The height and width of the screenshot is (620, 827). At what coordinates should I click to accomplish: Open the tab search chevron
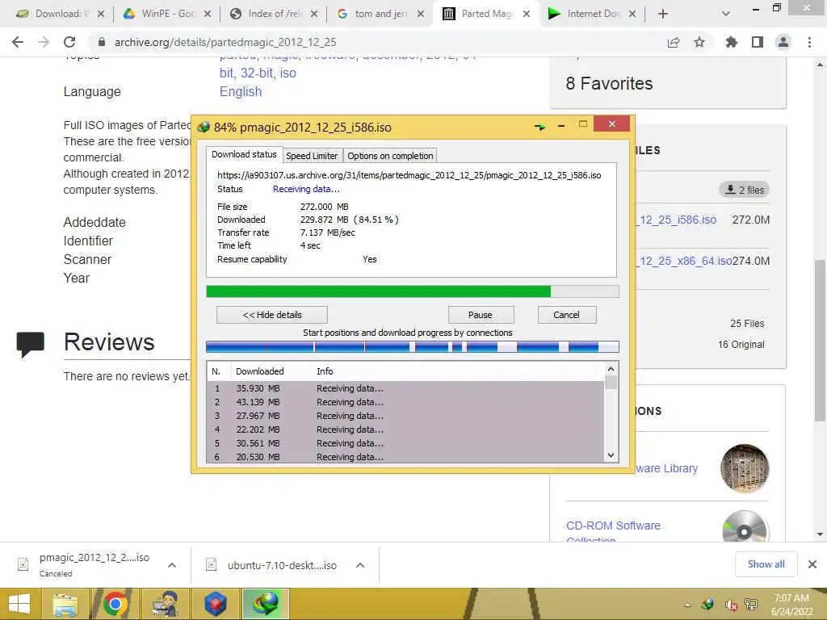pyautogui.click(x=726, y=14)
